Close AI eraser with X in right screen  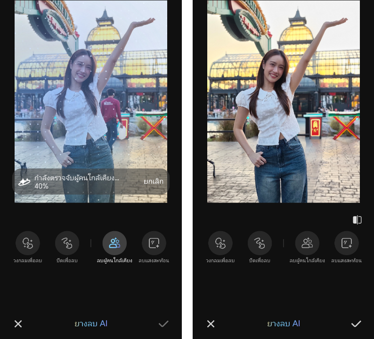tap(211, 324)
